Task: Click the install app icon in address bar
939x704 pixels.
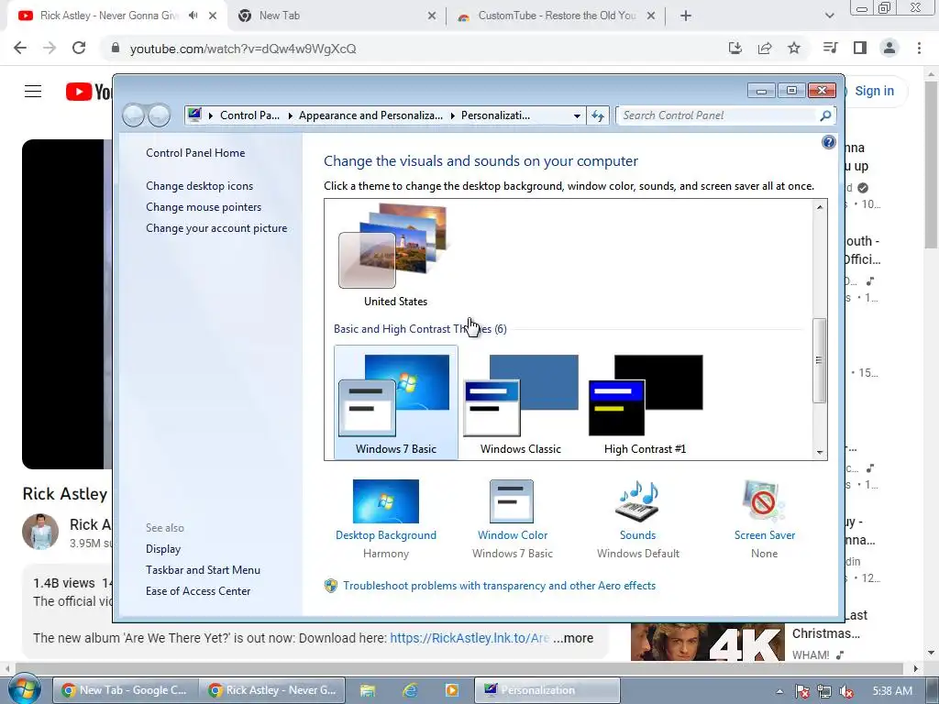Action: coord(735,48)
